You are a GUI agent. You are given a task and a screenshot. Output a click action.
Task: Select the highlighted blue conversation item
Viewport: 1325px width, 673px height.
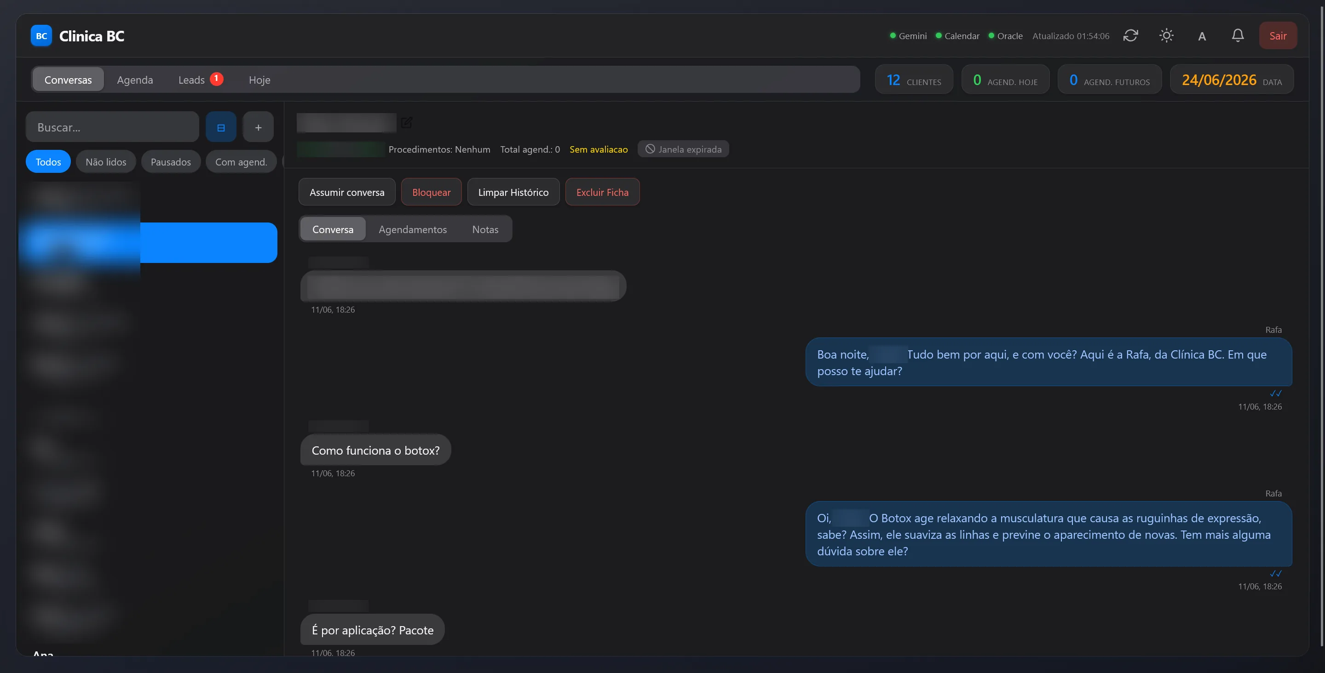coord(148,243)
